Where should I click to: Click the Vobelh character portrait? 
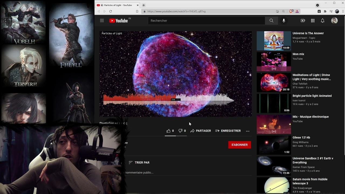coord(24,23)
